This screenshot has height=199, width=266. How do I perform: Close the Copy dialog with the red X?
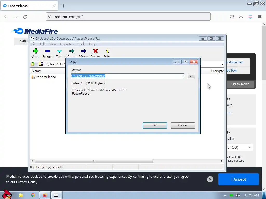click(194, 62)
